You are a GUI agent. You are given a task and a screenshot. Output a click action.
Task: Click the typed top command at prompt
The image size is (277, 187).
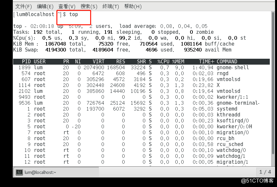point(73,14)
